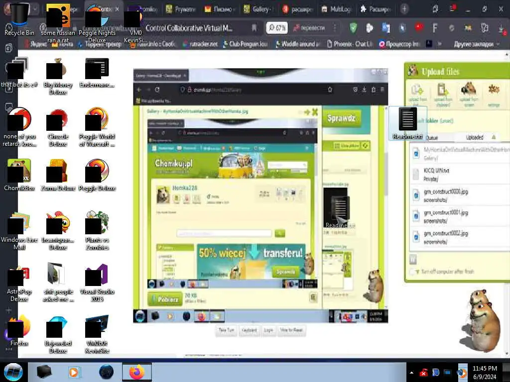Open a new browser tab with plus button
510x382 pixels.
coord(404,9)
